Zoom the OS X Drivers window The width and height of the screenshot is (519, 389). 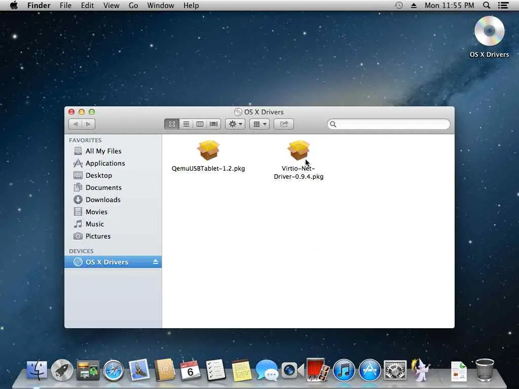pos(92,112)
